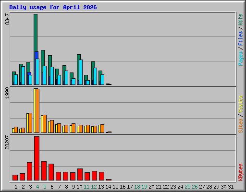
Task: Select the tall orange Visits bar for day 4
Action: (37, 111)
